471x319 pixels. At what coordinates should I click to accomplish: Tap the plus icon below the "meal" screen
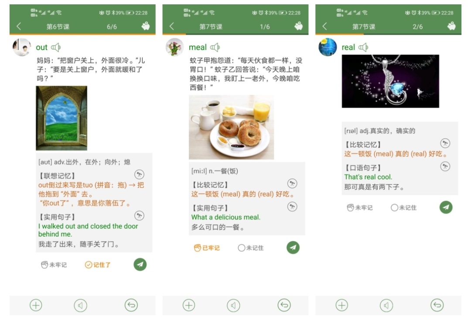[189, 305]
